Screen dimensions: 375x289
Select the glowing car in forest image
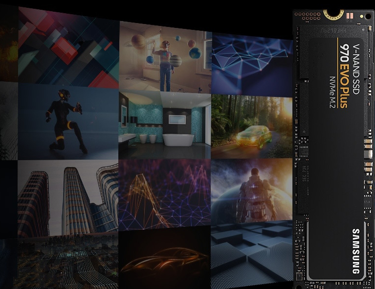tap(252, 126)
